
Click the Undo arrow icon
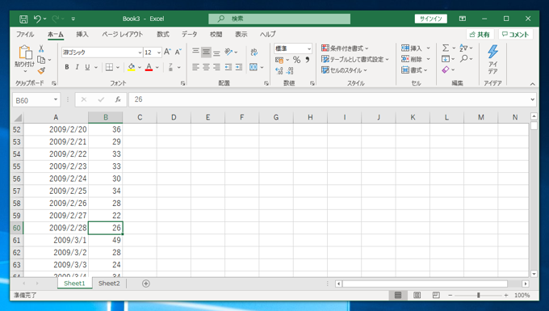(37, 19)
